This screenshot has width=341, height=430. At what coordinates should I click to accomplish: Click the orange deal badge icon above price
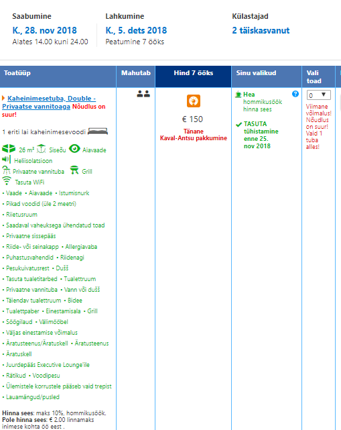[x=194, y=101]
